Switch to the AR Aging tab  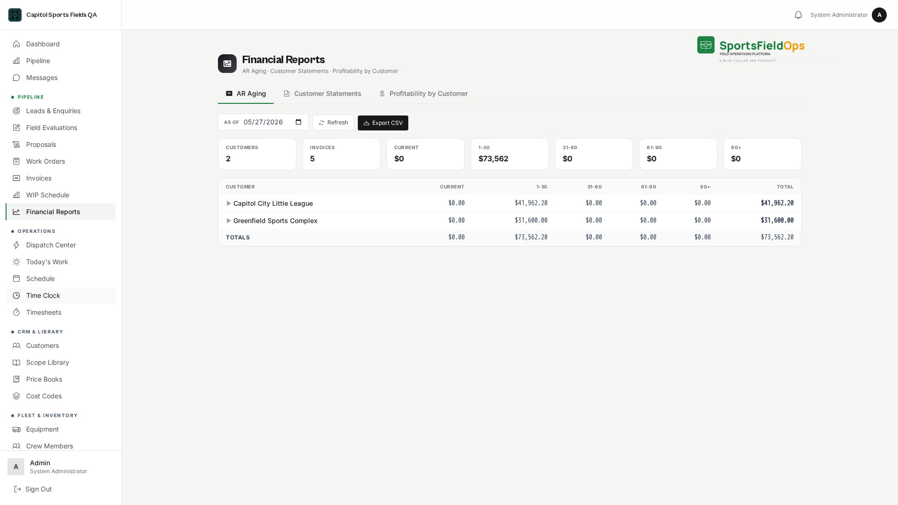tap(246, 94)
